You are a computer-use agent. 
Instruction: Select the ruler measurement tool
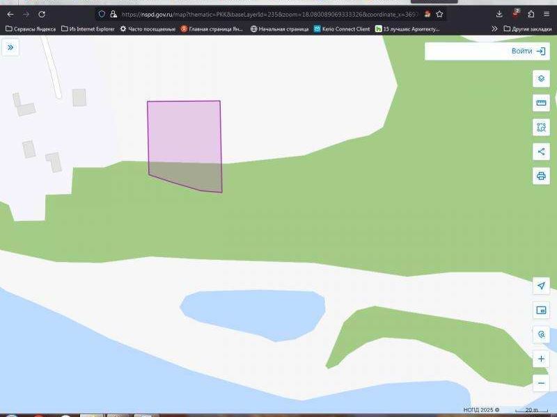pyautogui.click(x=541, y=103)
